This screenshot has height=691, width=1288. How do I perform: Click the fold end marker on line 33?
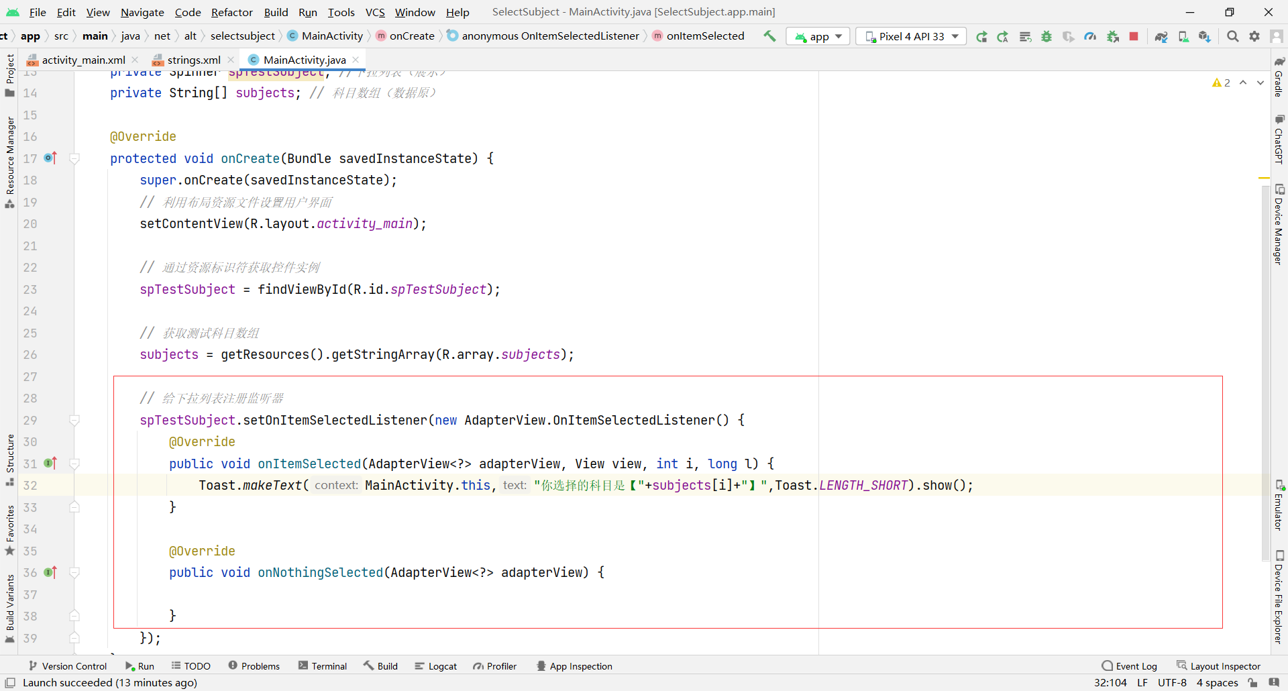point(74,507)
